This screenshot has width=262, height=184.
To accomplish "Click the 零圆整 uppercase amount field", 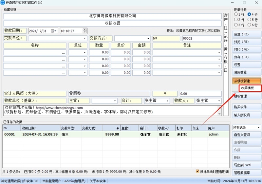I will pos(109,94).
